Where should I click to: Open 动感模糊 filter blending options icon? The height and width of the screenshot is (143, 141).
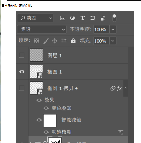121,132
